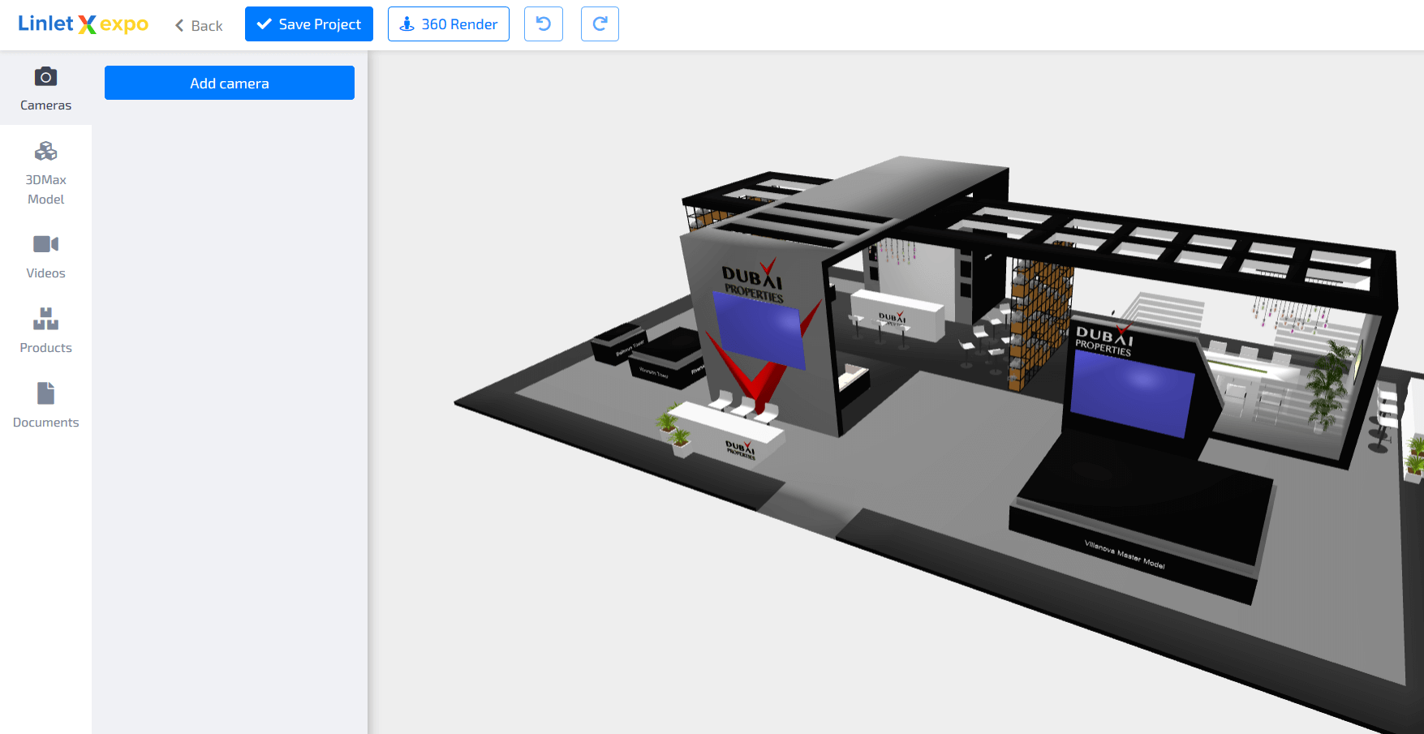1424x734 pixels.
Task: Open the Videos section
Action: click(45, 256)
